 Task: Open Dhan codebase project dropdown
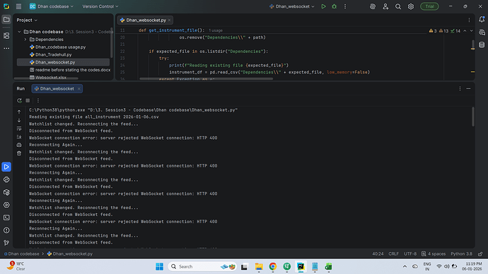click(x=52, y=6)
